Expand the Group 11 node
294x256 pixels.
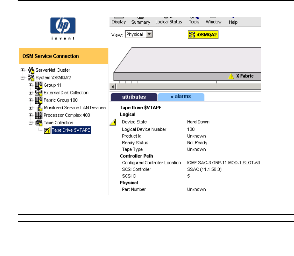tap(30, 85)
